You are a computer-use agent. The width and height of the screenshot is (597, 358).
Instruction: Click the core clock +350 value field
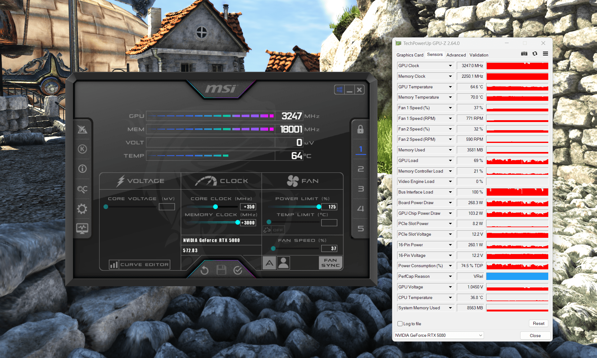248,207
